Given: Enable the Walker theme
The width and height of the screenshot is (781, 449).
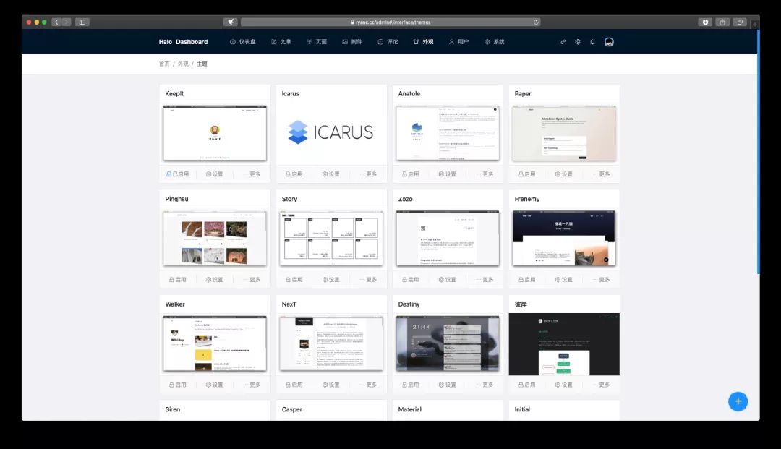Looking at the screenshot, I should click(x=177, y=385).
